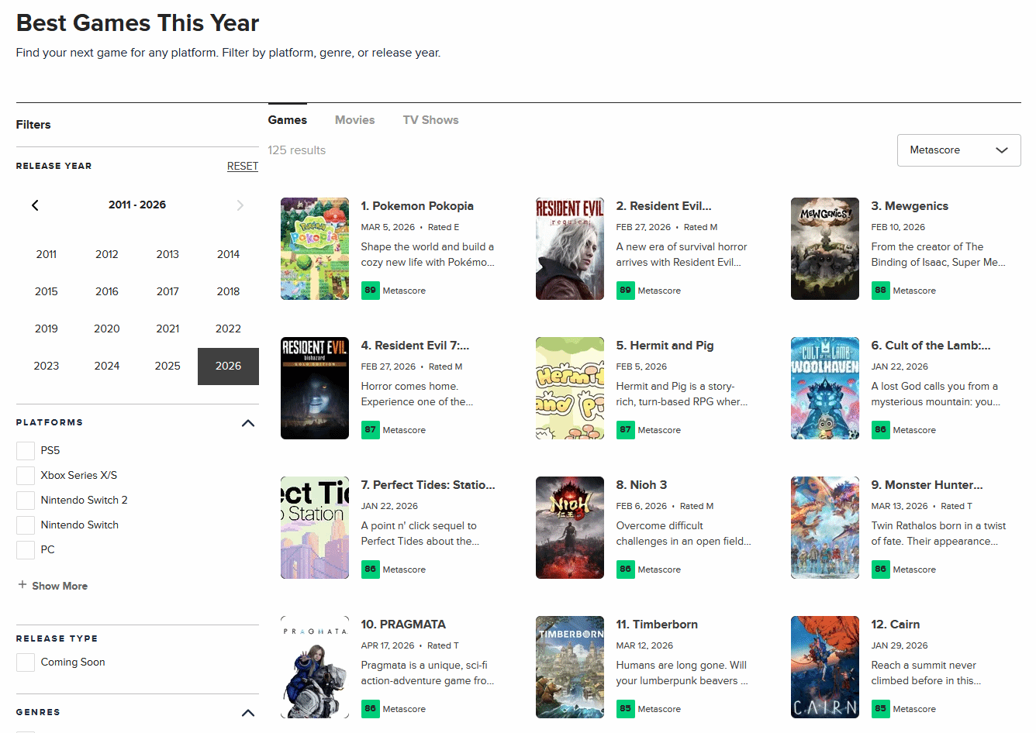The height and width of the screenshot is (733, 1036).
Task: Click the plus icon beside Show More
Action: 22,585
